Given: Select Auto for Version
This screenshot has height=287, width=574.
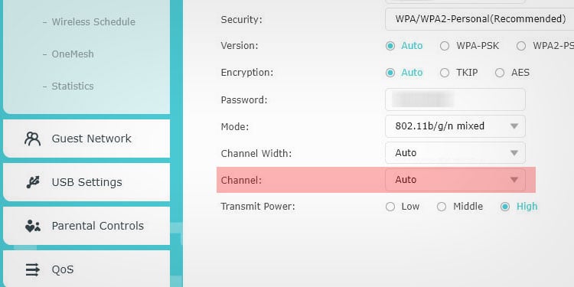Looking at the screenshot, I should (x=390, y=46).
